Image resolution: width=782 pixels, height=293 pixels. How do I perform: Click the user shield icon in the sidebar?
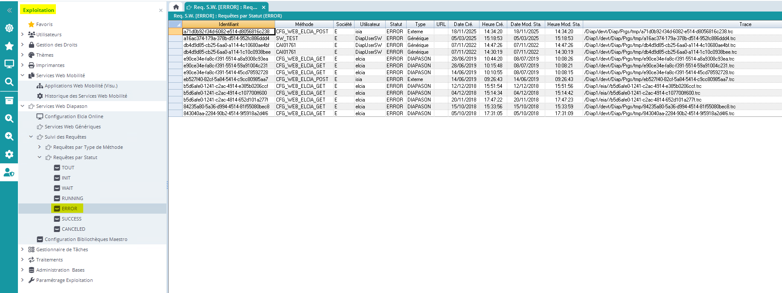coord(9,172)
